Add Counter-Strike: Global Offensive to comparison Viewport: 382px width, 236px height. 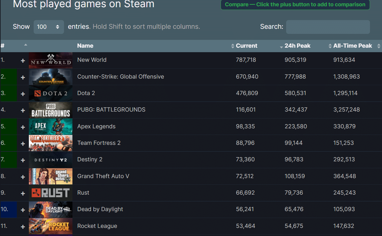pos(23,78)
